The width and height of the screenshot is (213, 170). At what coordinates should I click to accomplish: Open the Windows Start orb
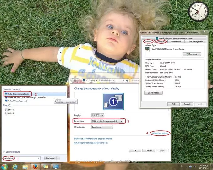(4, 167)
